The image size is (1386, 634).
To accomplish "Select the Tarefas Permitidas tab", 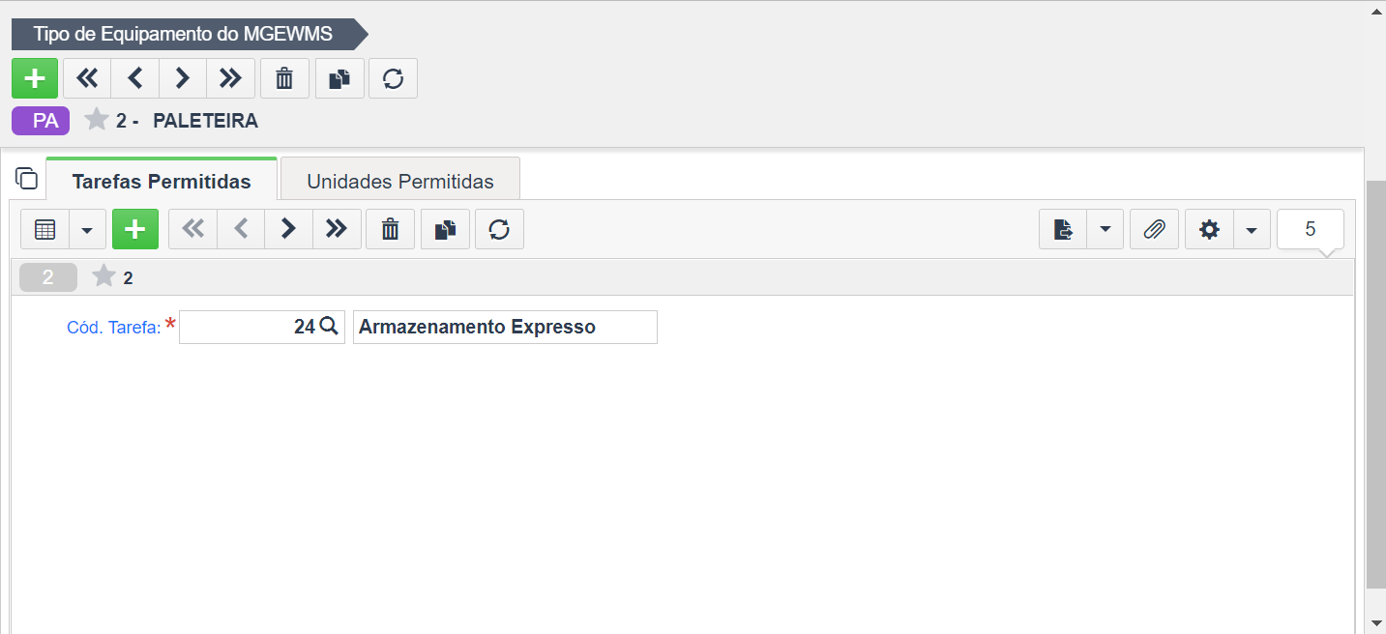I will point(162,181).
